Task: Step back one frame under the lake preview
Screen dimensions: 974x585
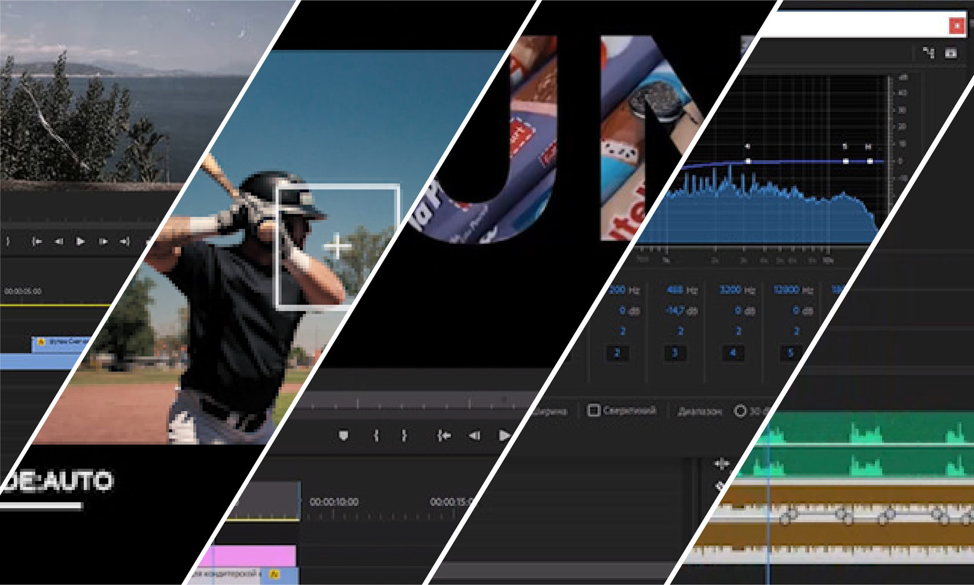Action: coord(59,242)
